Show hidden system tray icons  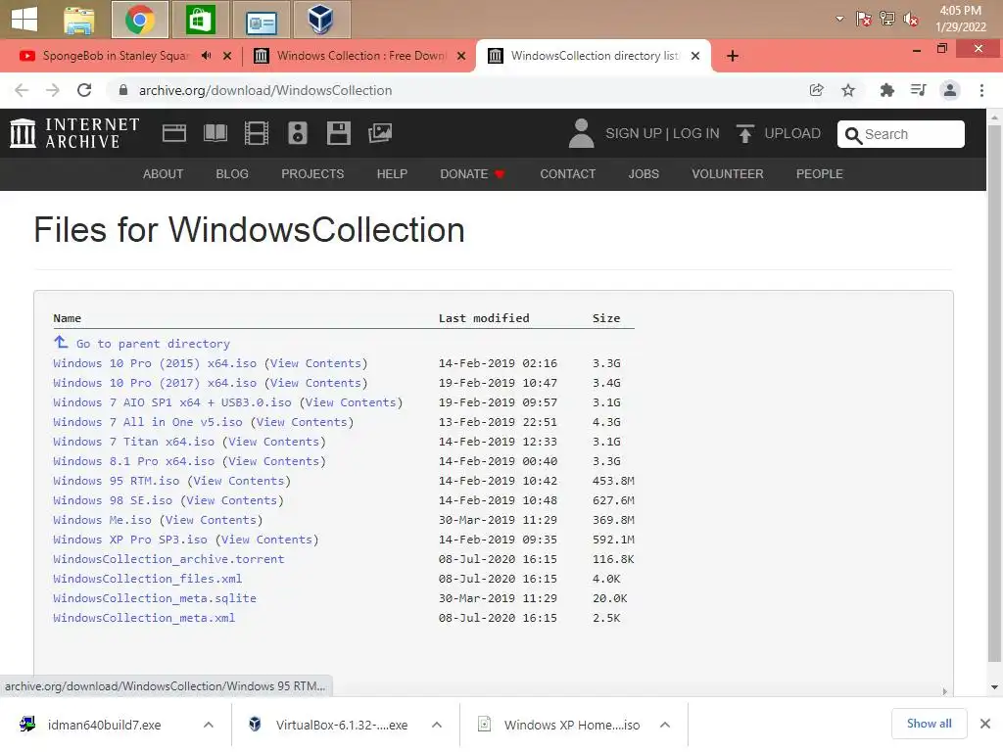tap(839, 19)
